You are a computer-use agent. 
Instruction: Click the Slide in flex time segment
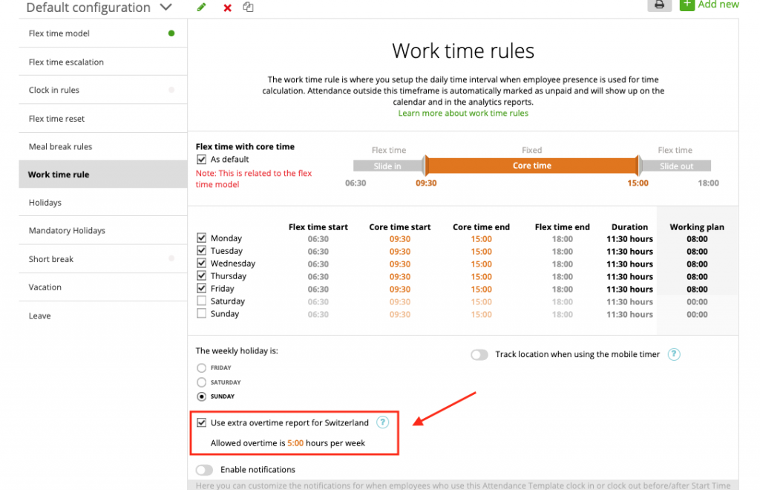[x=387, y=166]
